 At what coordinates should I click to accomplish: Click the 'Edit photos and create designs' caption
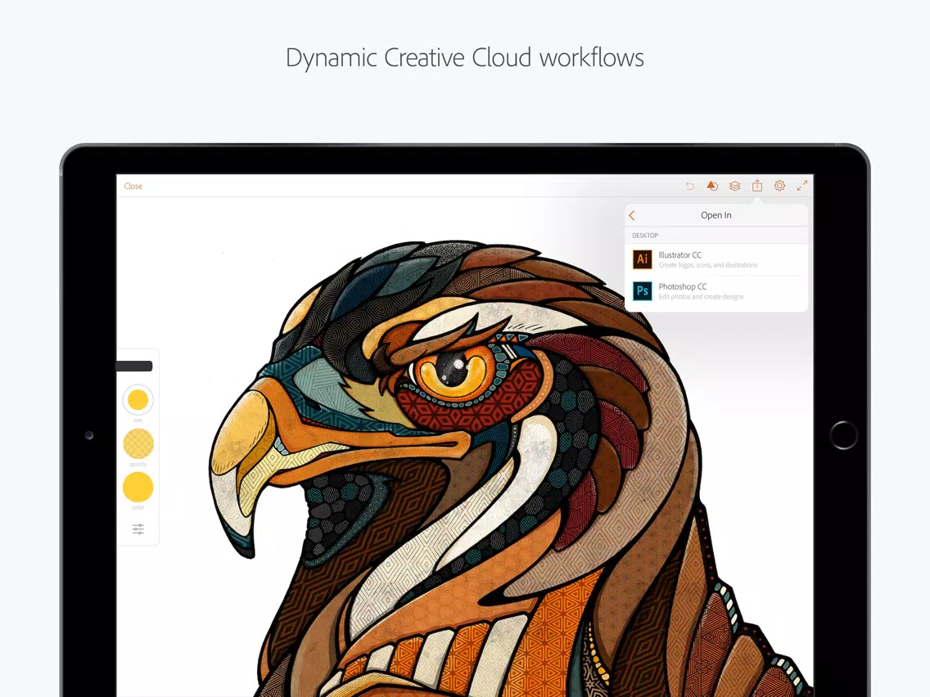[x=701, y=296]
